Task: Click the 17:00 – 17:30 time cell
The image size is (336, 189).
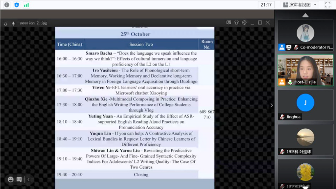Action: point(70,90)
